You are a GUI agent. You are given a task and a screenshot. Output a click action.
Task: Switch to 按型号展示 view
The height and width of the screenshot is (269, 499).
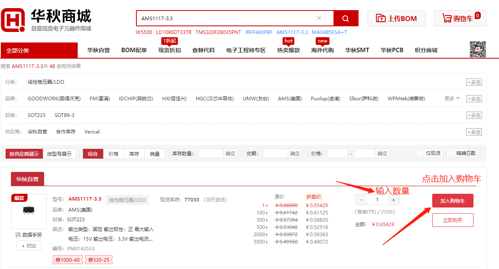point(59,154)
